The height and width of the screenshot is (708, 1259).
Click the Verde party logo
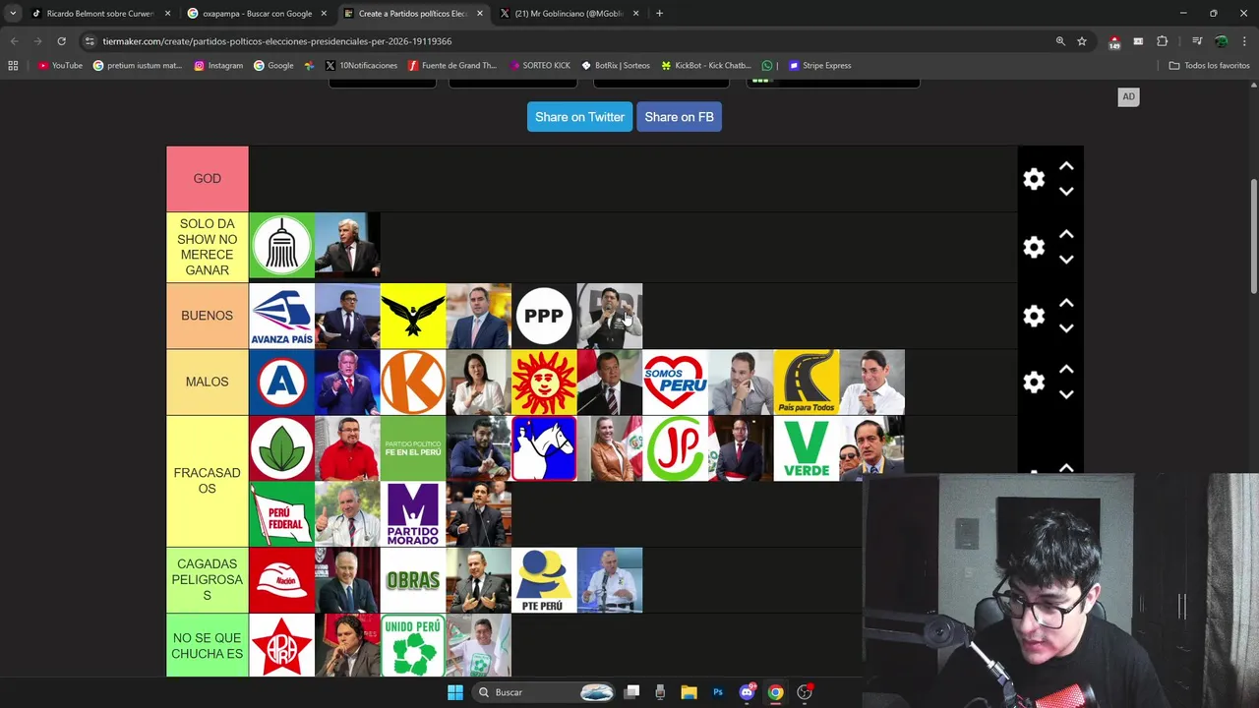coord(807,448)
